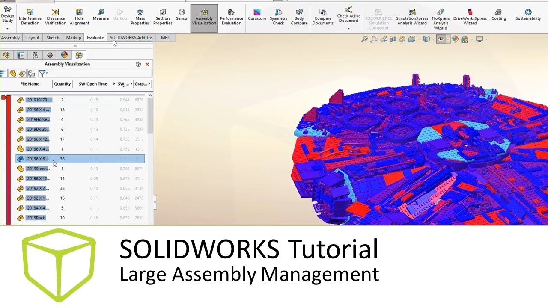548x308 pixels.
Task: Close the Assembly Visualization panel
Action: tap(147, 64)
